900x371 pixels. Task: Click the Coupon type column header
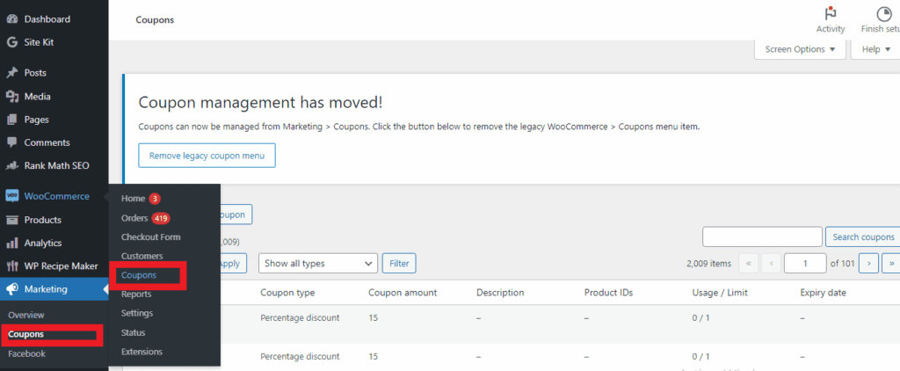point(287,293)
